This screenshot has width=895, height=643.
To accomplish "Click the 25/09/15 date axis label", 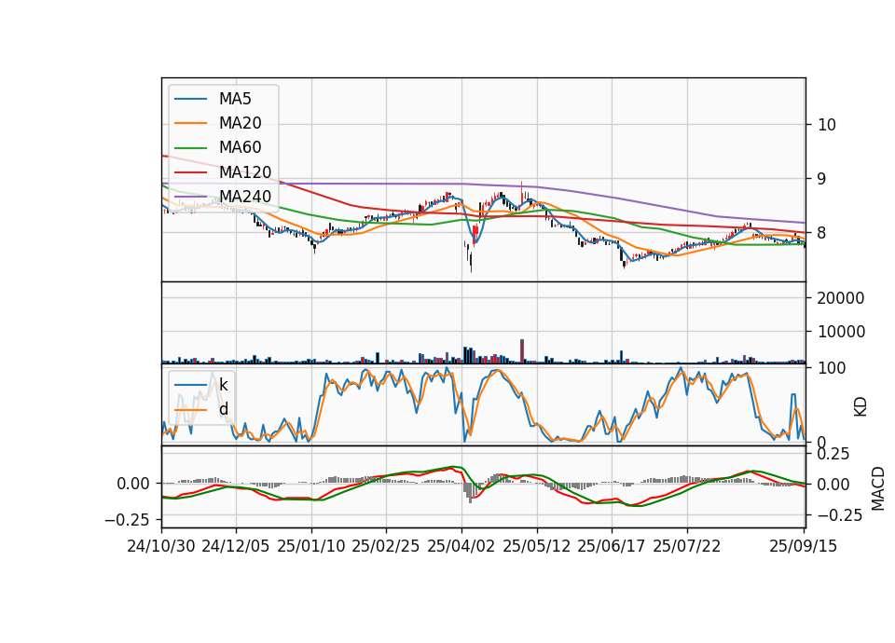I will click(803, 546).
